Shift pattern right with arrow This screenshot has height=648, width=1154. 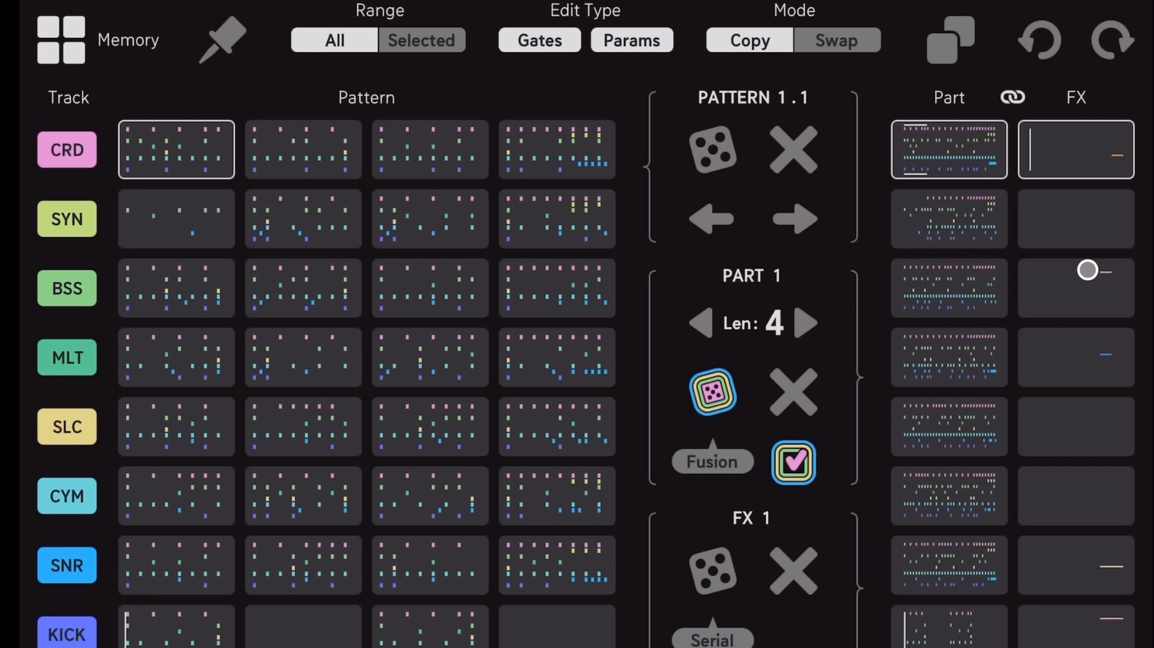795,218
